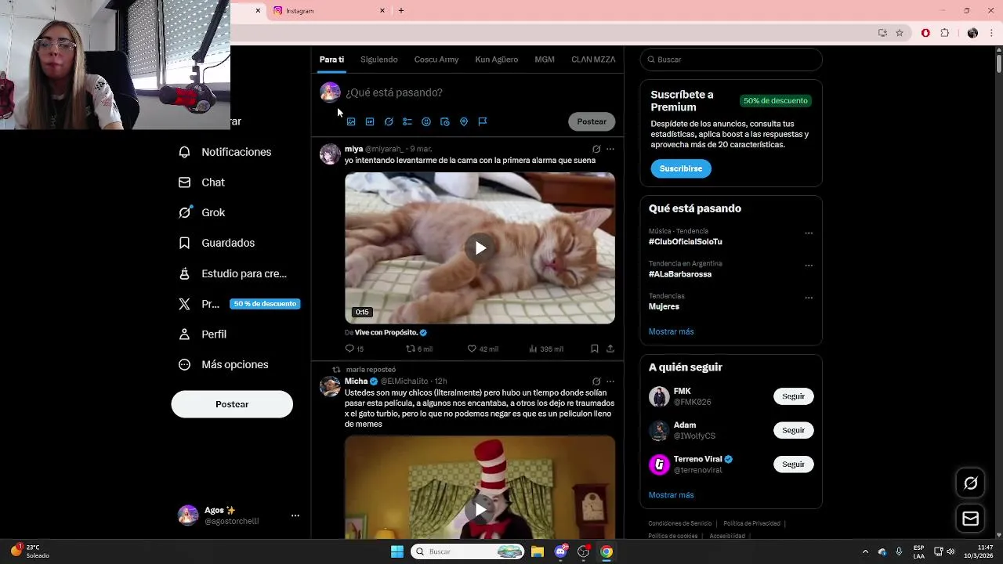Follow Terreno Viral

[x=794, y=465]
